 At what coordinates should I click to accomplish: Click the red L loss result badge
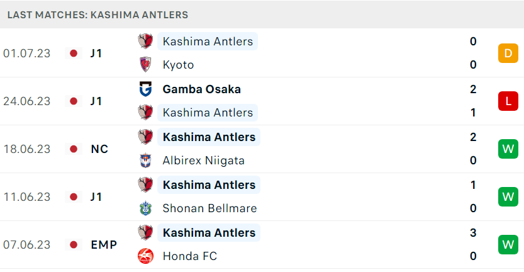508,101
